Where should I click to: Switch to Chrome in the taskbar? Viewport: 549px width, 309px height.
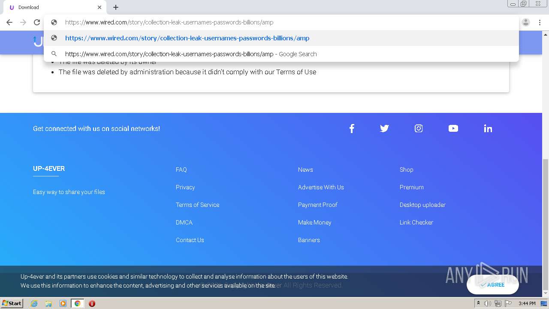(x=77, y=303)
